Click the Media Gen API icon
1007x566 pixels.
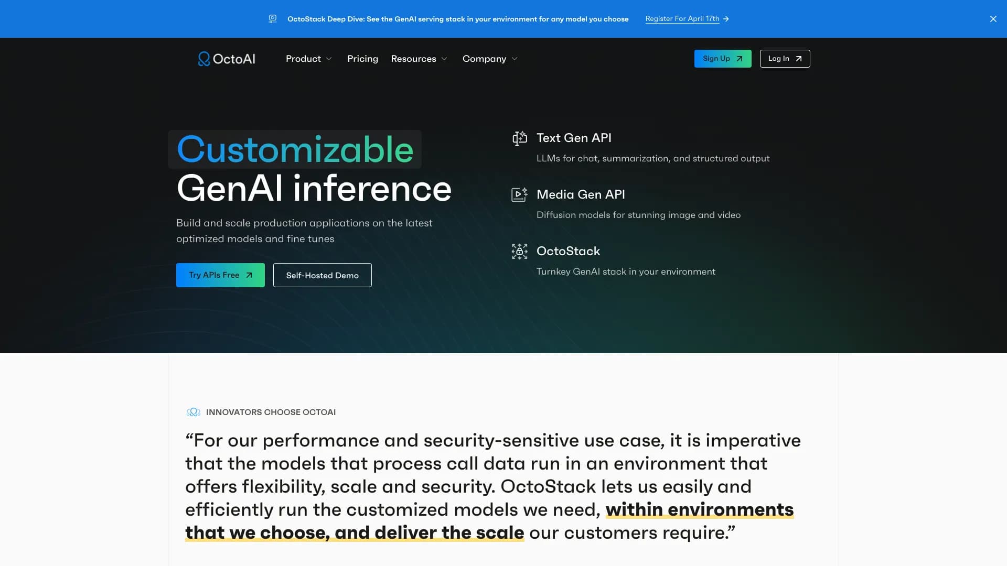[519, 194]
